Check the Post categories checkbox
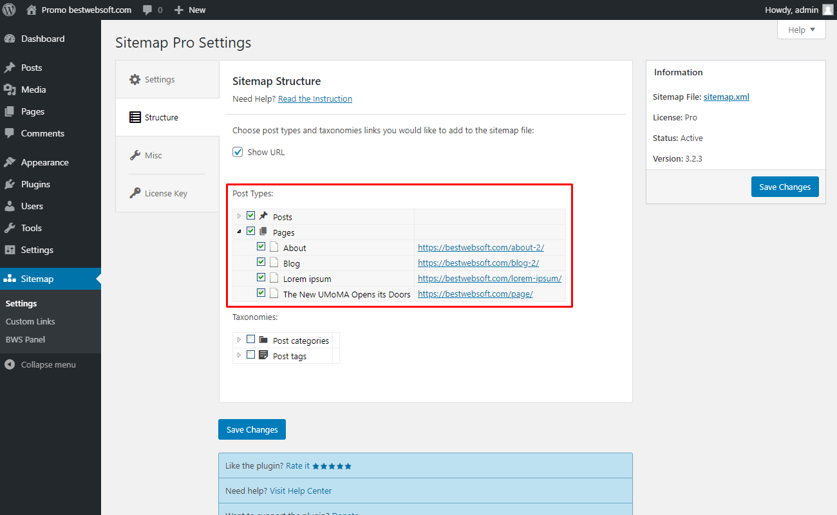This screenshot has width=837, height=515. (251, 339)
